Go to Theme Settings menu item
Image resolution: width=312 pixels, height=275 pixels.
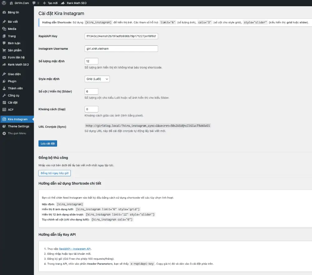click(x=18, y=126)
